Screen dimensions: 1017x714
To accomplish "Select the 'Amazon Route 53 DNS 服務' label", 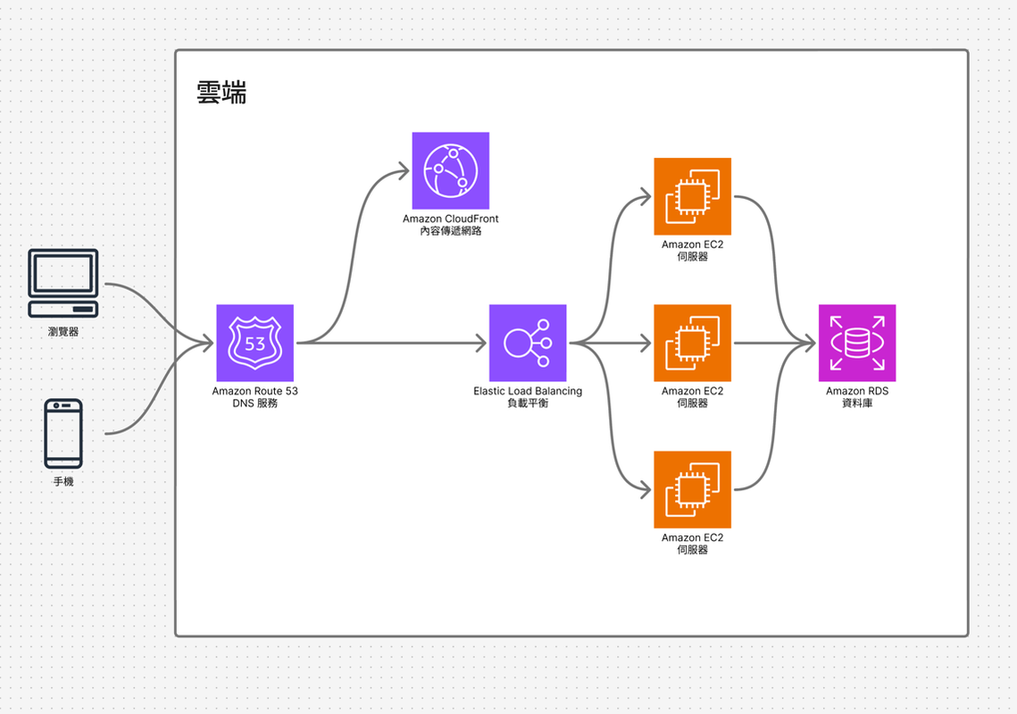I will (x=254, y=397).
